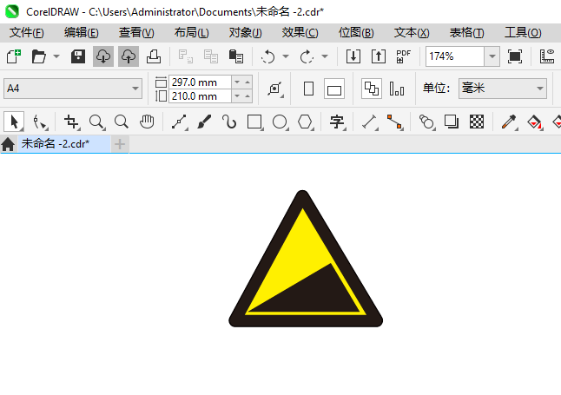Save document floppy disk icon
The height and width of the screenshot is (395, 561).
[x=77, y=56]
